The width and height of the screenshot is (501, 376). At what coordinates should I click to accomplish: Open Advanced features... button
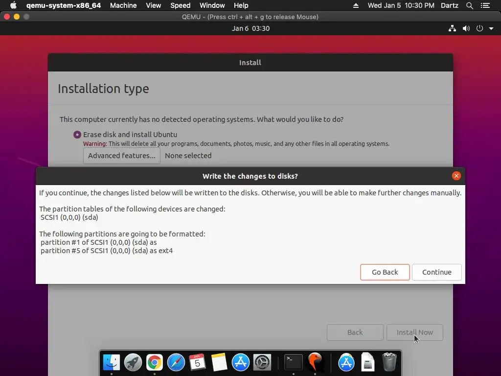pos(122,156)
